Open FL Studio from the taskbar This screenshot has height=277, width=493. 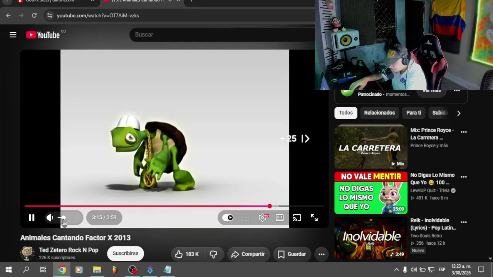point(114,270)
